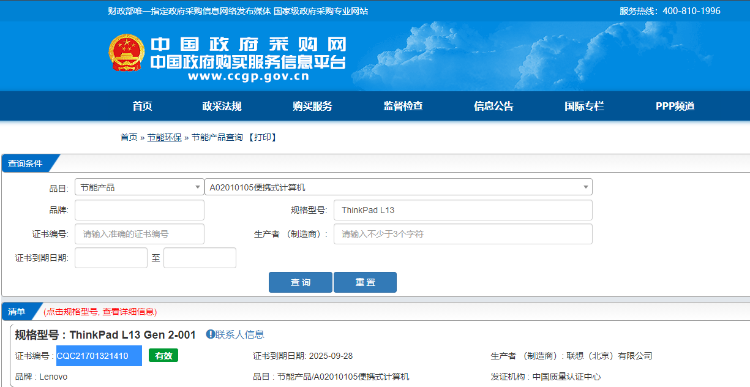Open the 国际专栏 navigation item
Viewport: 750px width, 387px height.
[584, 106]
